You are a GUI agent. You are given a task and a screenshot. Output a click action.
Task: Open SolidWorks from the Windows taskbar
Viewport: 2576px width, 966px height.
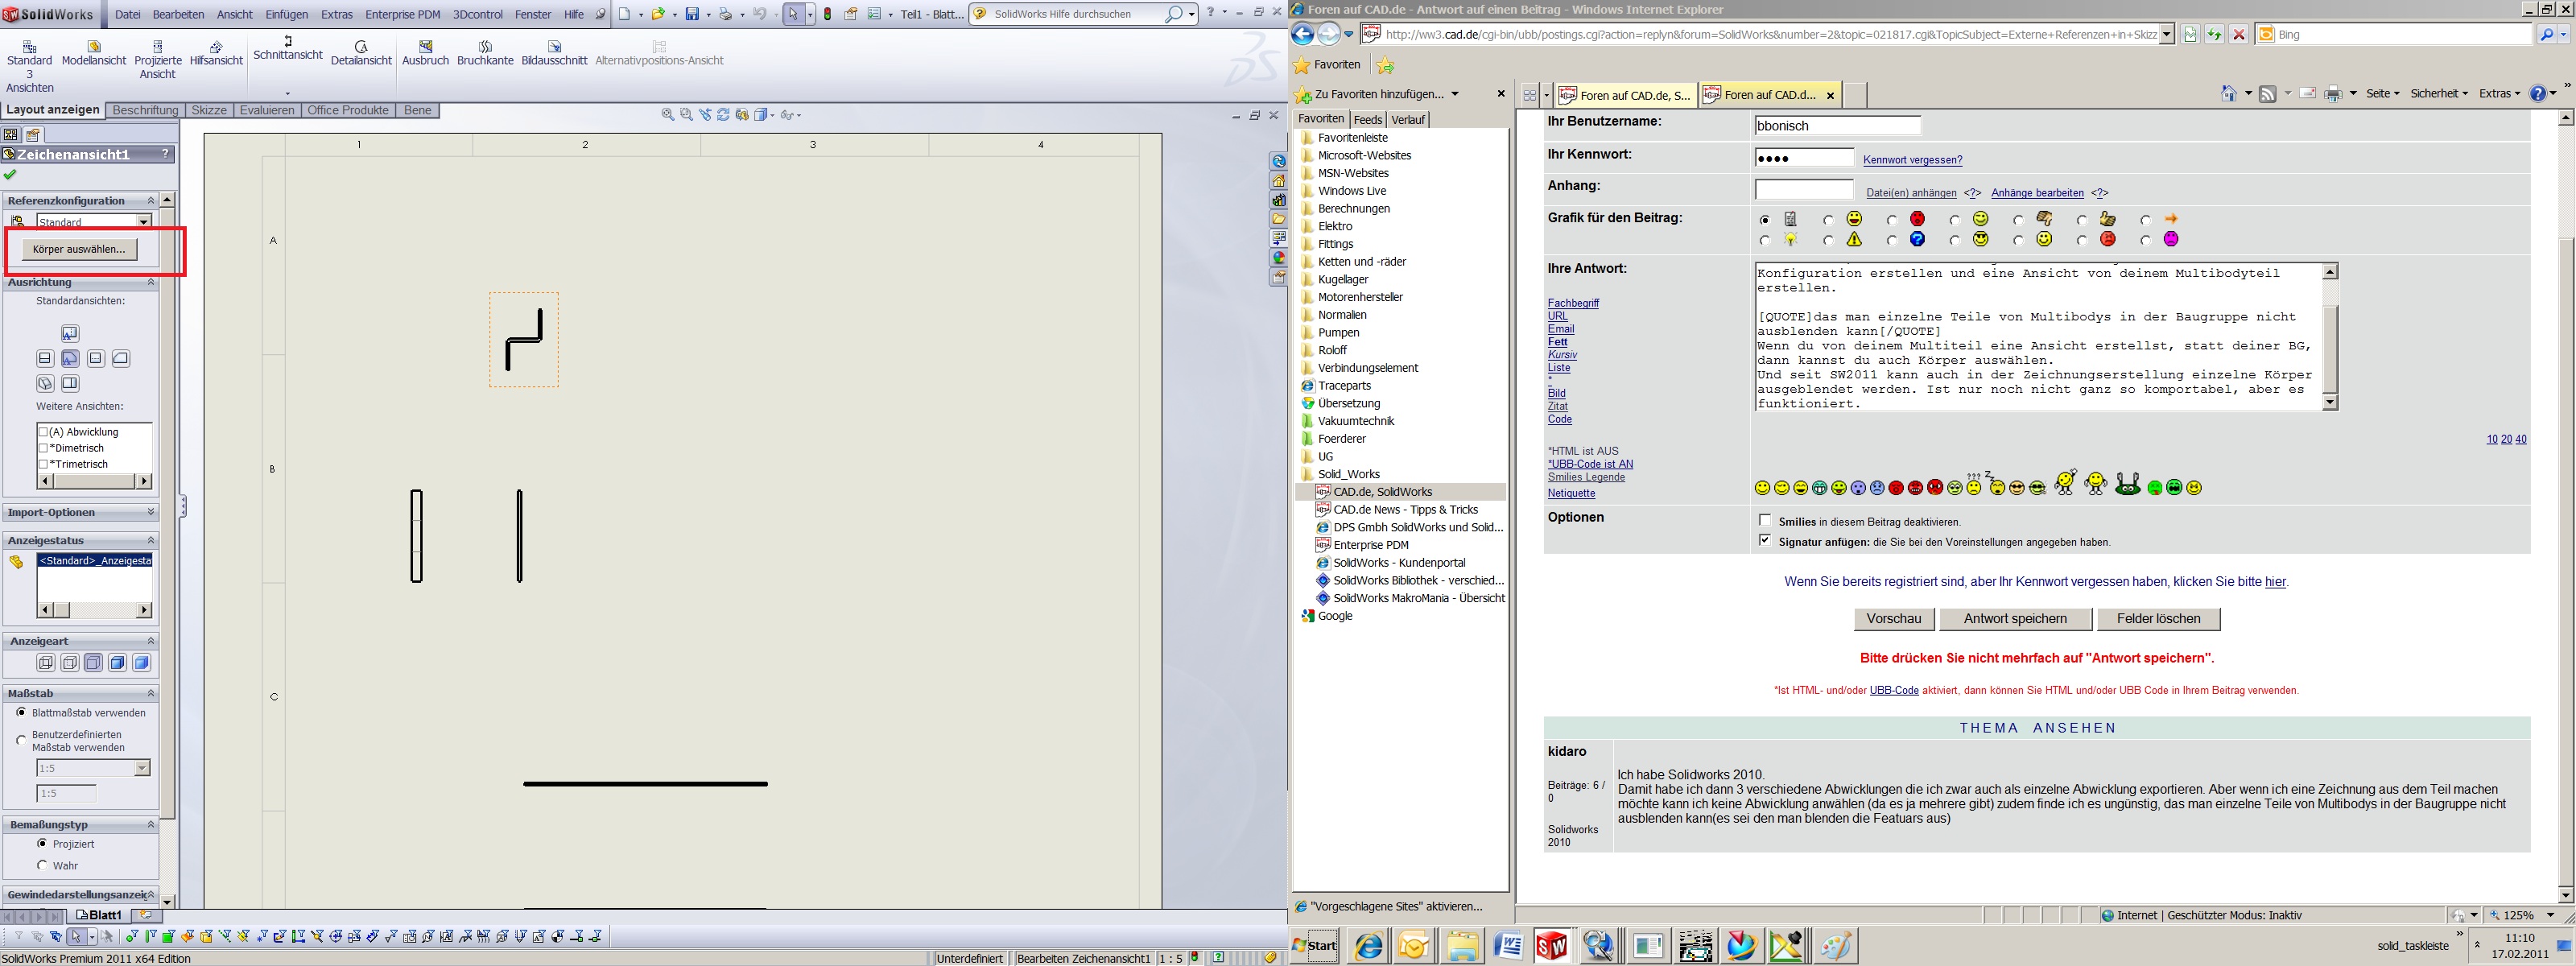(x=1551, y=945)
